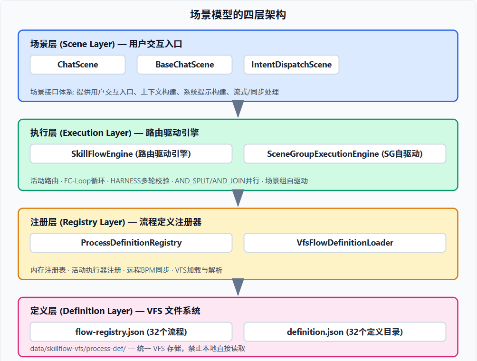Click the ChatScene box
The height and width of the screenshot is (361, 477).
click(77, 65)
